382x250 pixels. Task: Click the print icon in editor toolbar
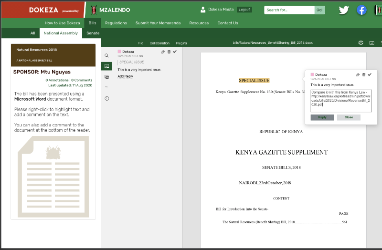[x=361, y=43]
